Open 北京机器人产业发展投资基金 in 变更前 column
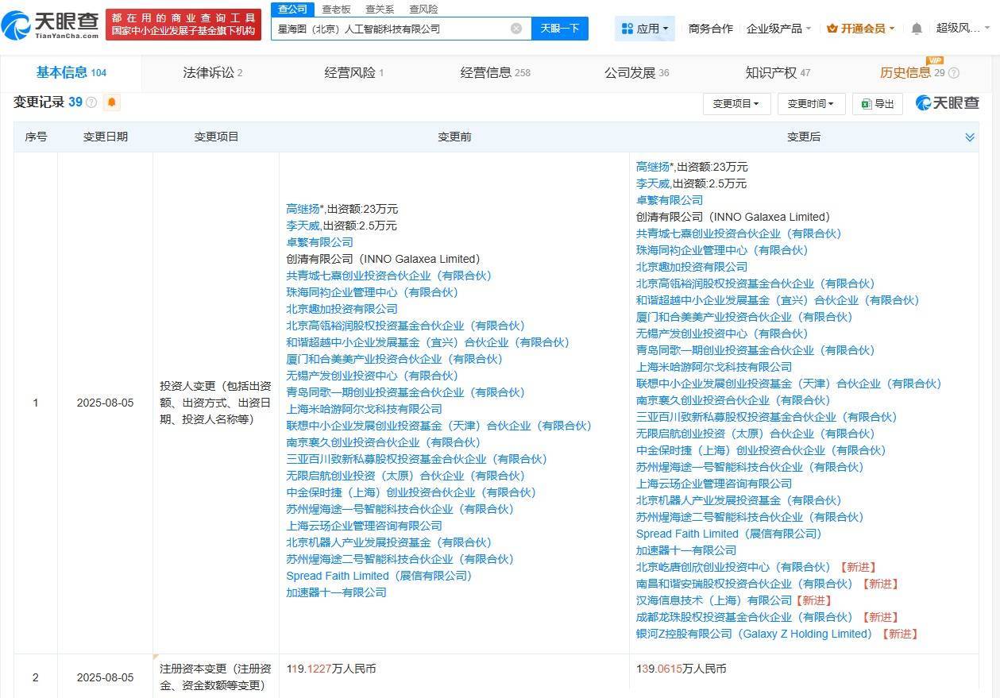This screenshot has width=1000, height=698. [388, 542]
